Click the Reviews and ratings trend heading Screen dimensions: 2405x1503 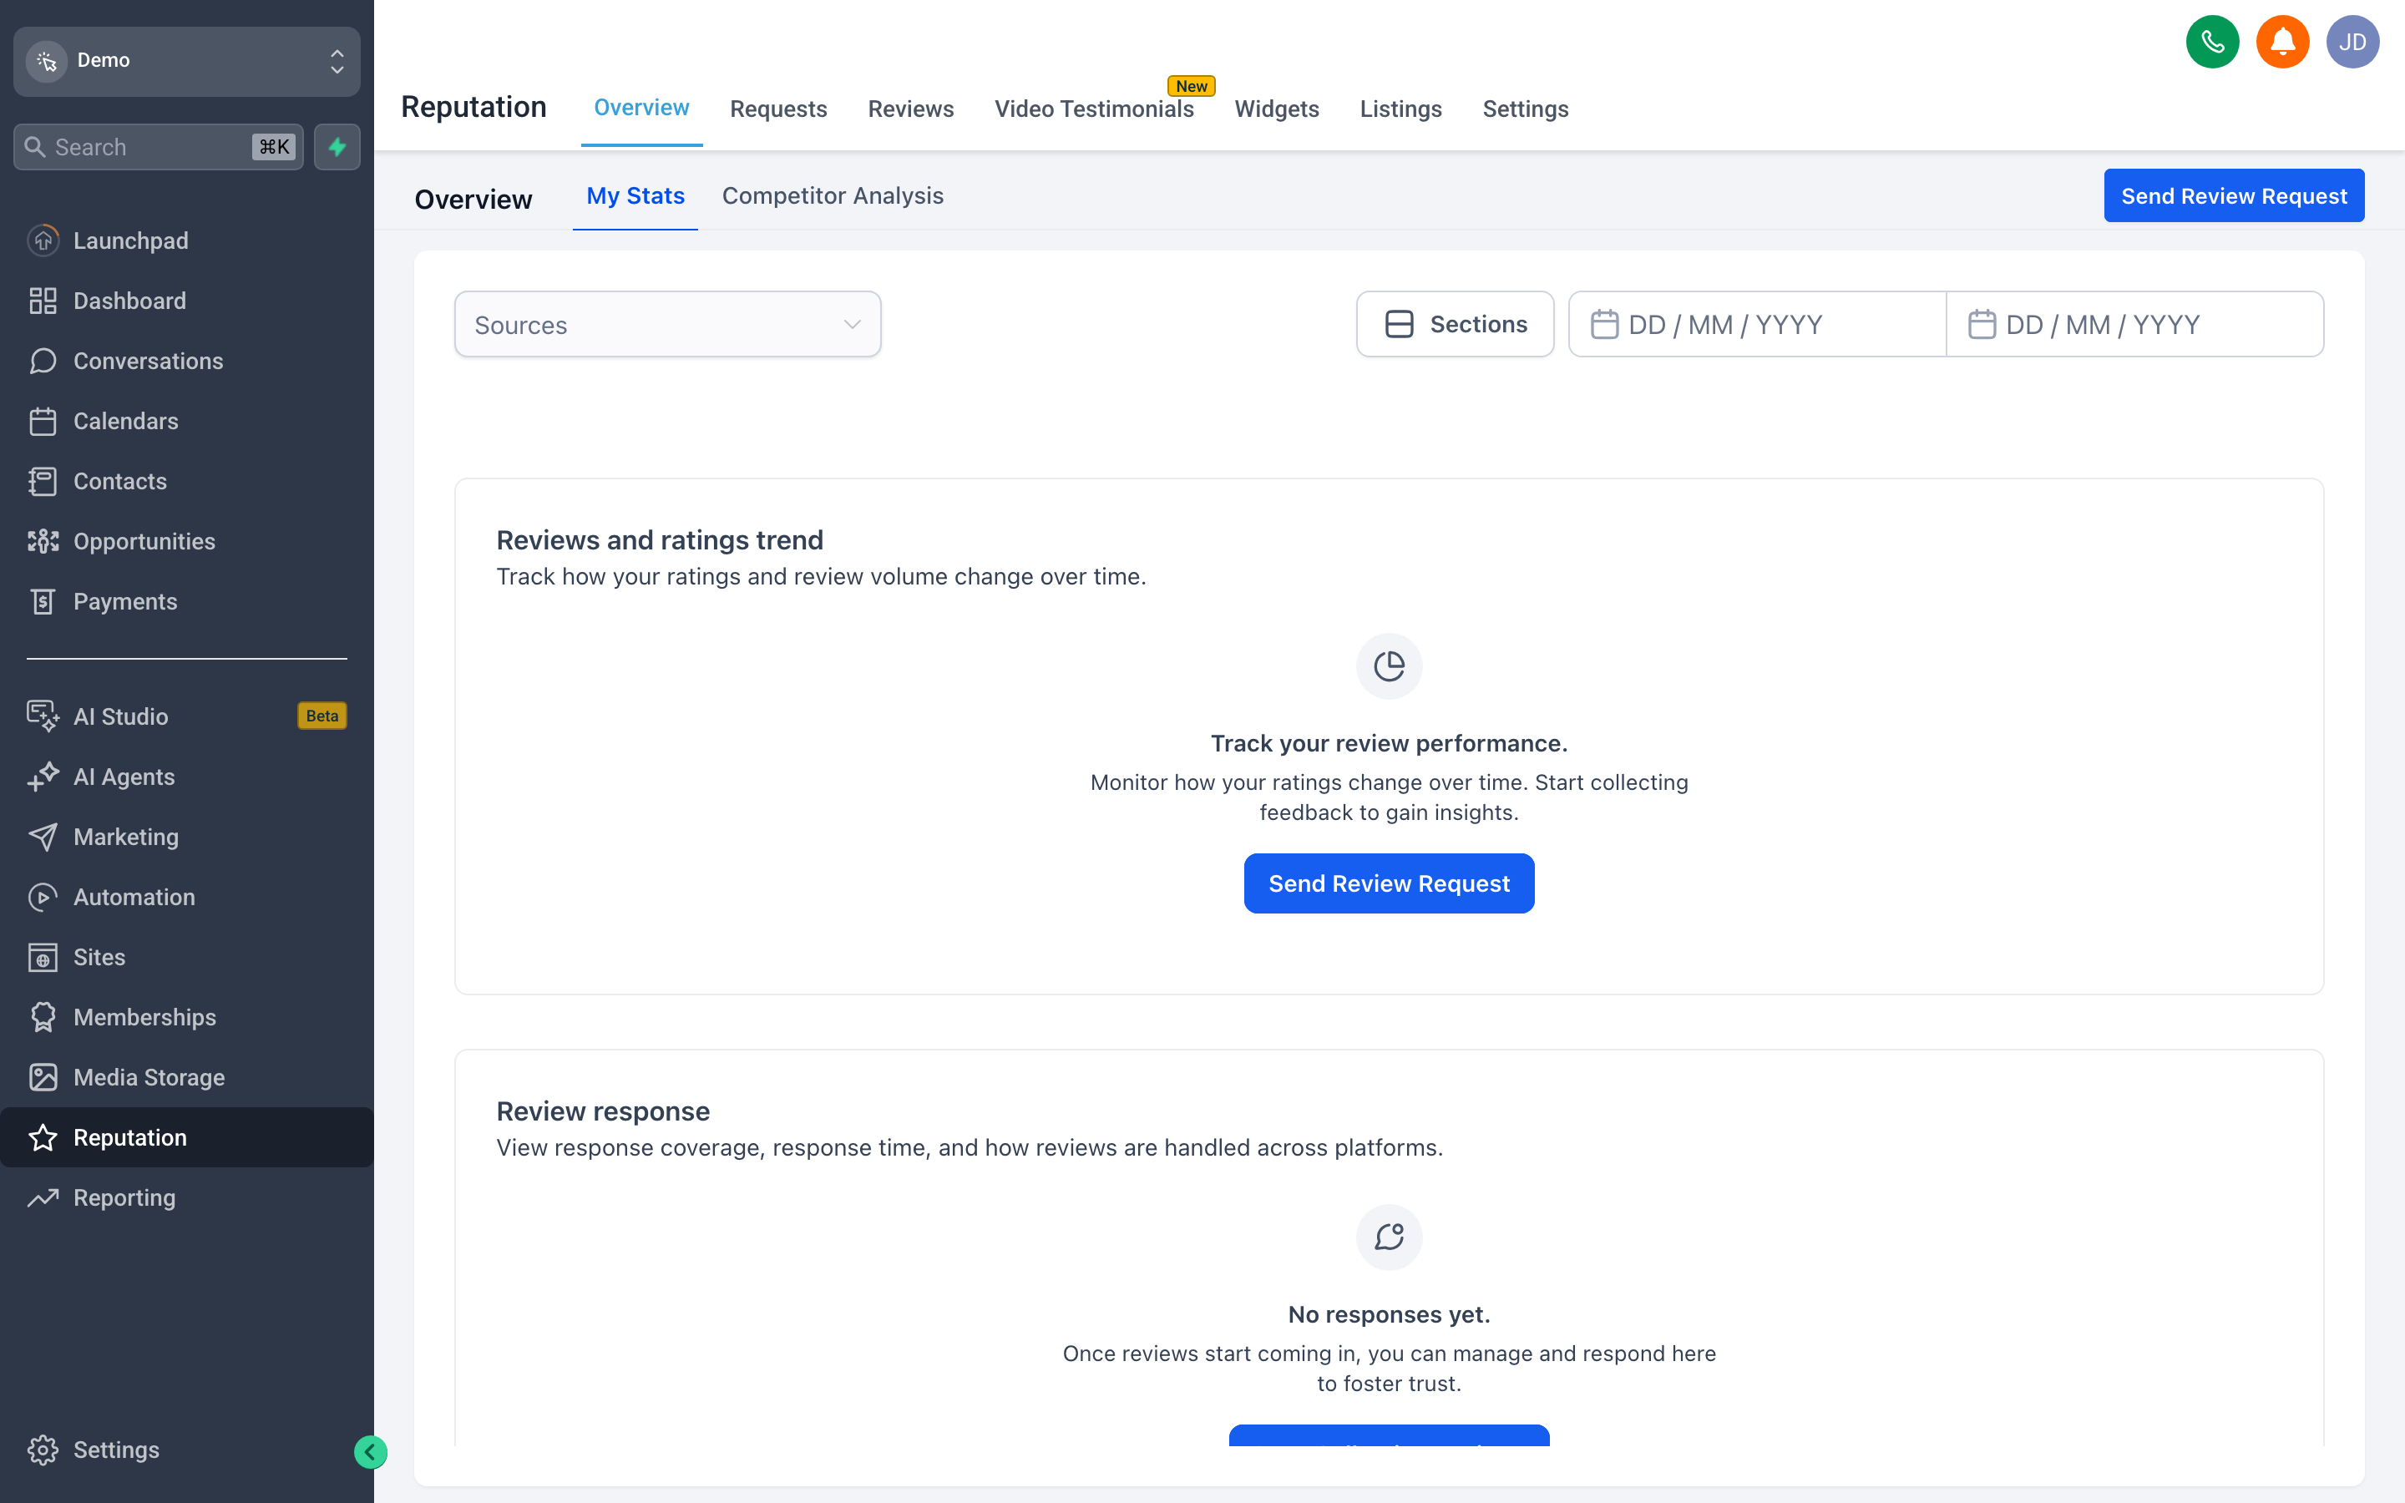(x=659, y=539)
